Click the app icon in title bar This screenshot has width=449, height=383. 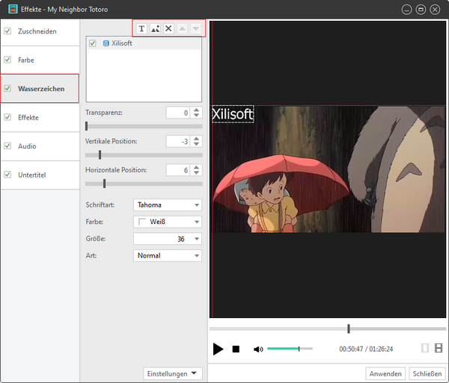pos(13,9)
